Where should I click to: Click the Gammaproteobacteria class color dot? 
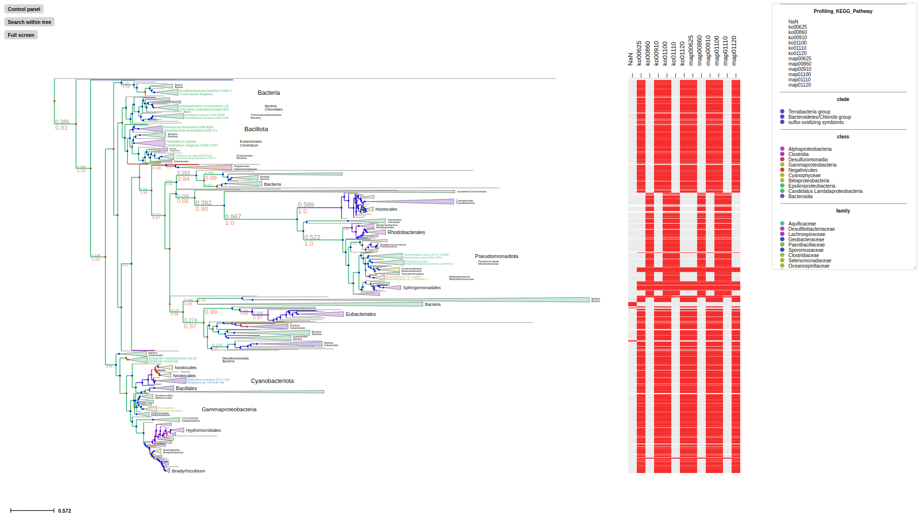pos(782,165)
